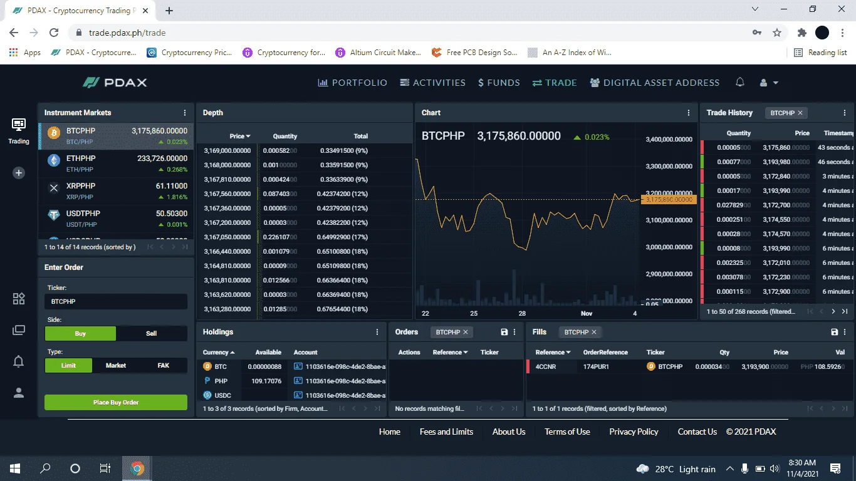Viewport: 856px width, 481px height.
Task: Open the Windows notification center
Action: (835, 468)
